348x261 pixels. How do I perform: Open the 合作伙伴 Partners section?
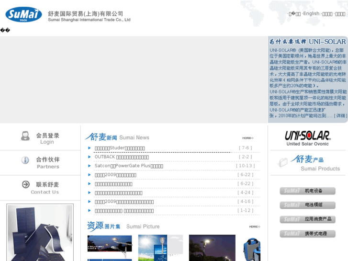coord(48,163)
